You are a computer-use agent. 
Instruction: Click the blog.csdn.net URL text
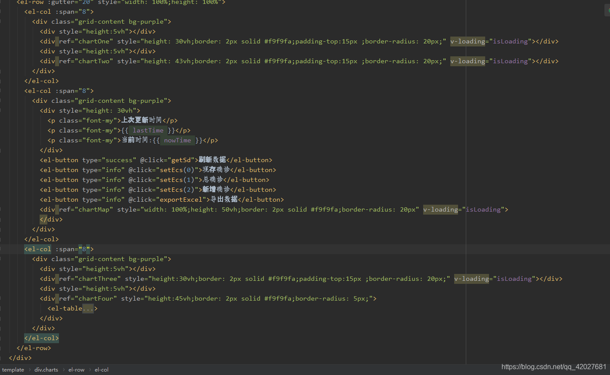(x=554, y=367)
